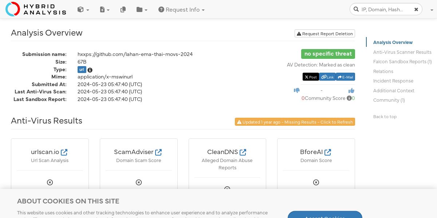This screenshot has height=218, width=437.
Task: Go to Anti-Virus Scanner Results section
Action: [402, 52]
